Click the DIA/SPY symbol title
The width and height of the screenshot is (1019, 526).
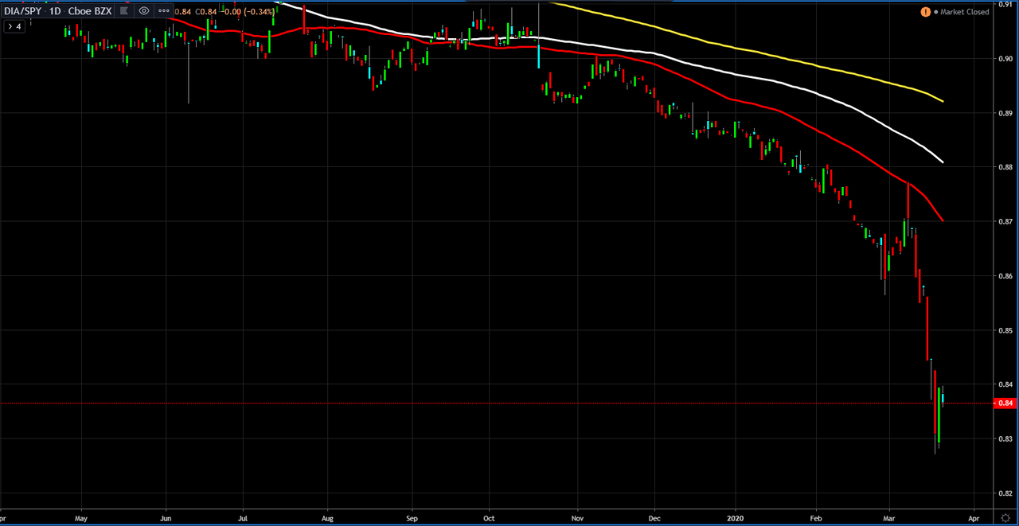click(23, 11)
